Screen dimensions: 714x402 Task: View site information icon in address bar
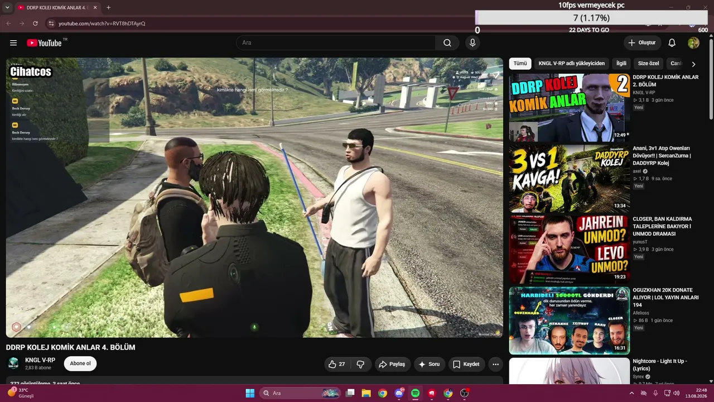pos(51,23)
